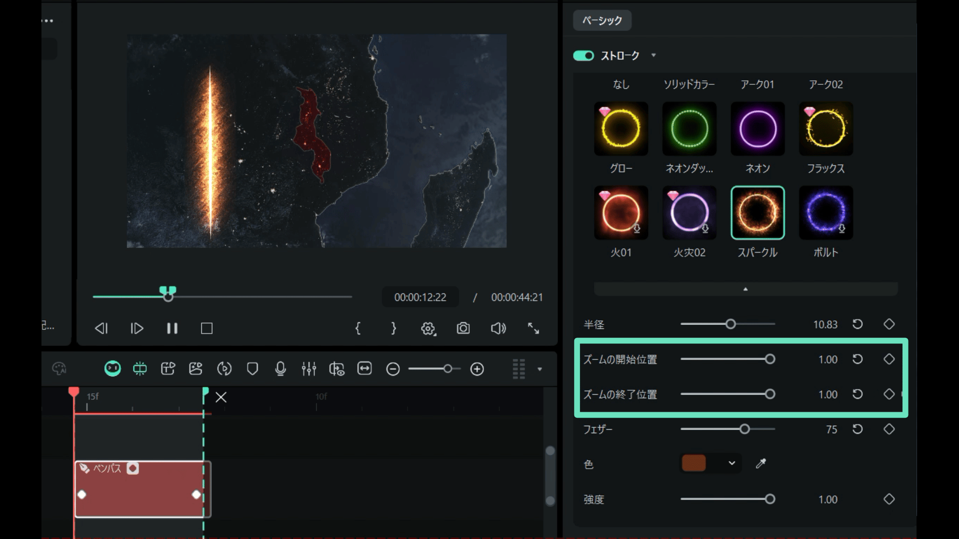The height and width of the screenshot is (539, 959).
Task: Open the ストローク dropdown arrow
Action: [x=654, y=56]
